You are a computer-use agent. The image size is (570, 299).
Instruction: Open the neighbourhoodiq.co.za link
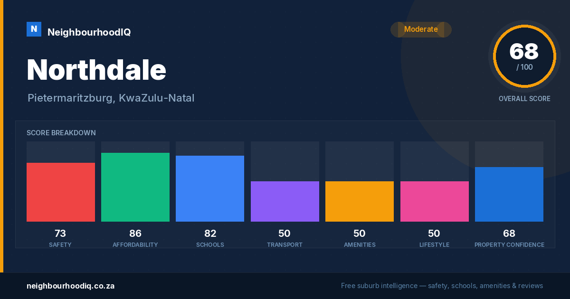pyautogui.click(x=70, y=286)
